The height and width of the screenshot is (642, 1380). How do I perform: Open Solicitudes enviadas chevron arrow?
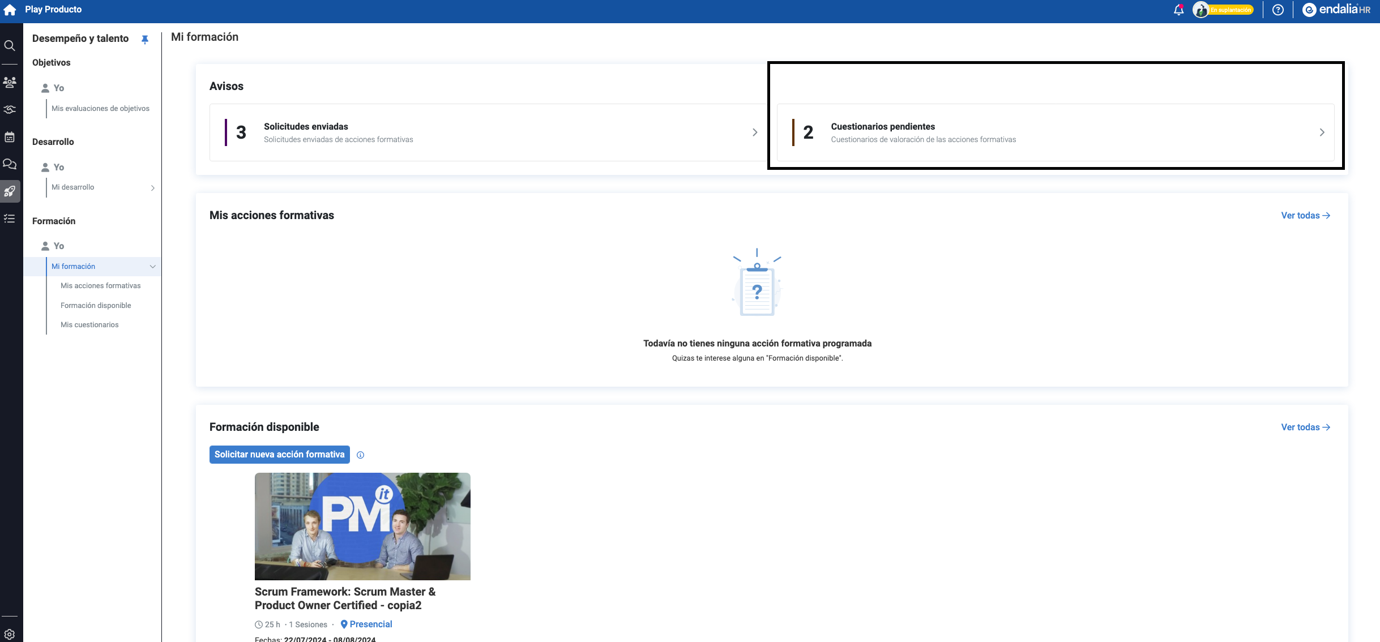click(754, 132)
